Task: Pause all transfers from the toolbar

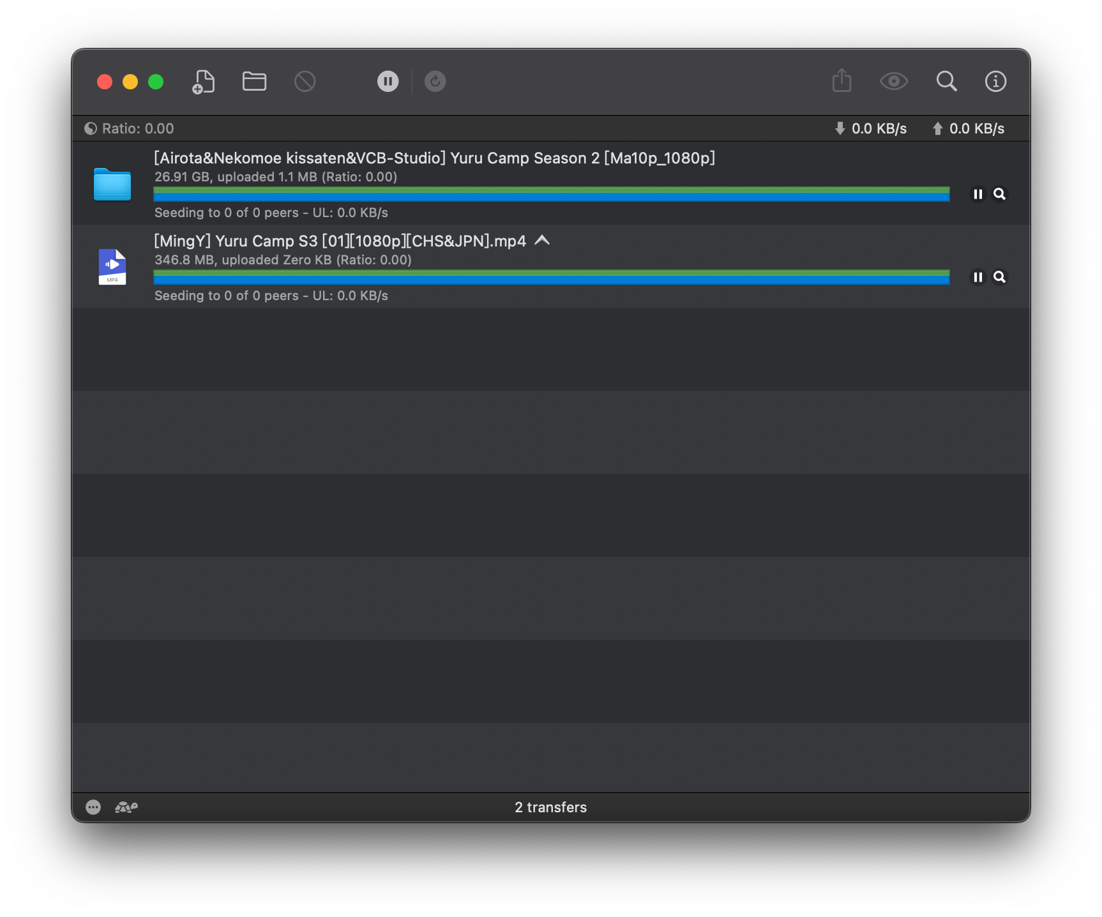Action: coord(388,82)
